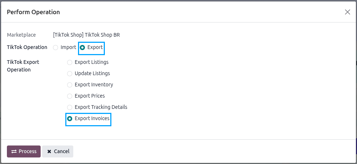Click the x icon on Cancel button
This screenshot has height=164, width=357.
49,151
